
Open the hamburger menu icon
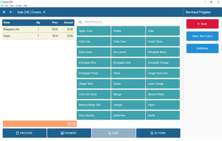[x=4, y=12]
